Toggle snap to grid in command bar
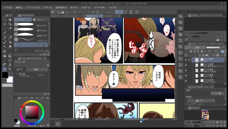Image resolution: width=228 pixels, height=129 pixels. 126,12
